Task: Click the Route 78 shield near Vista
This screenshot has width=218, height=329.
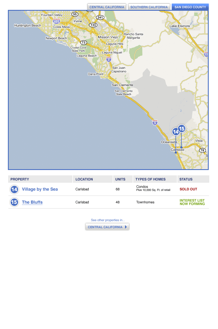Action: click(x=202, y=150)
